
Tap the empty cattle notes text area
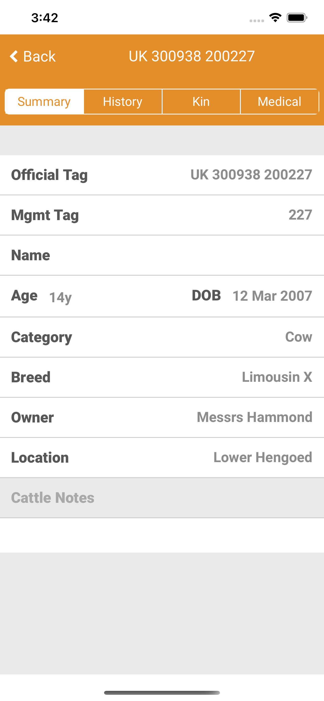pos(162,535)
